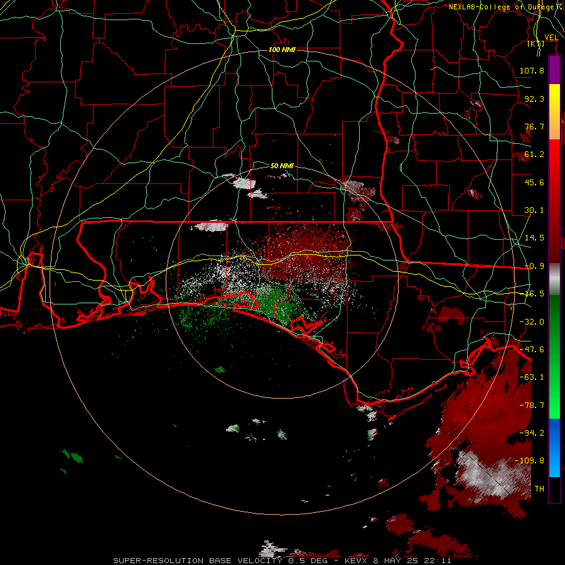Pick the gray zero-velocity segment of color bar
The image size is (565, 565).
[554, 279]
